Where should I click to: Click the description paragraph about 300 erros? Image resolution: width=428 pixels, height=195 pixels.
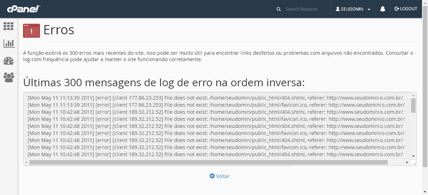[218, 56]
